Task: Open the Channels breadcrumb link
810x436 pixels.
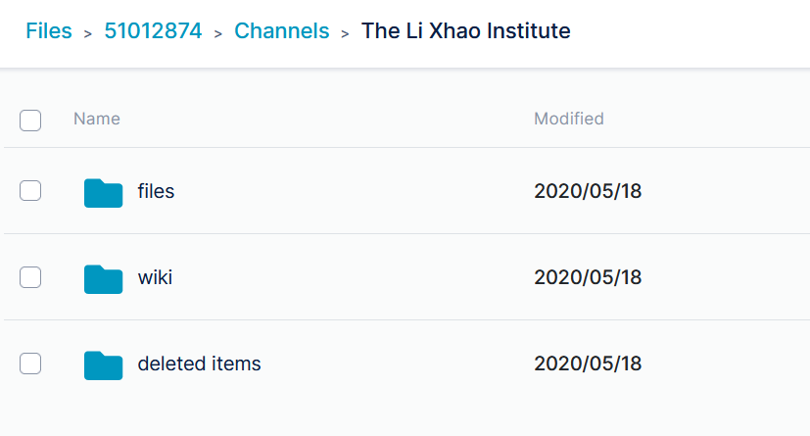Action: 281,31
